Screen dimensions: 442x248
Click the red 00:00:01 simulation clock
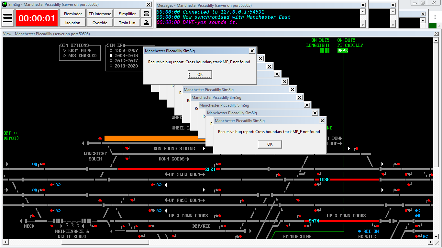coord(37,18)
